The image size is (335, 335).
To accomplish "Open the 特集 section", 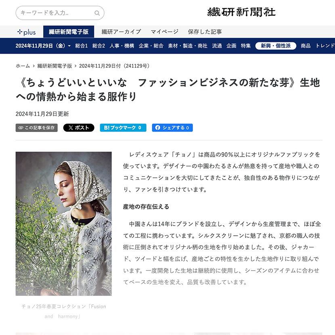I will [246, 46].
